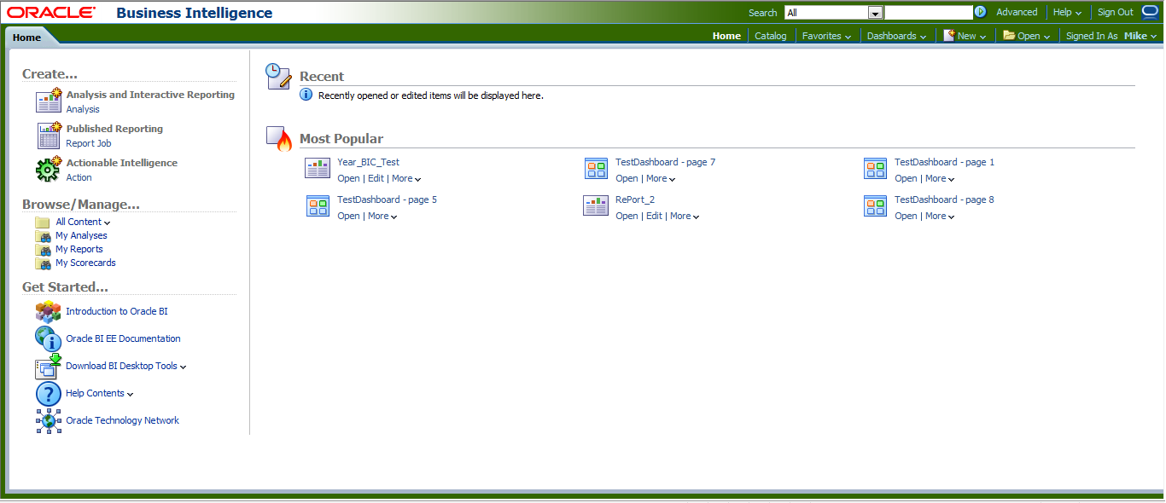Screen dimensions: 1166x503
Task: Expand Help Contents menu
Action: tap(100, 393)
